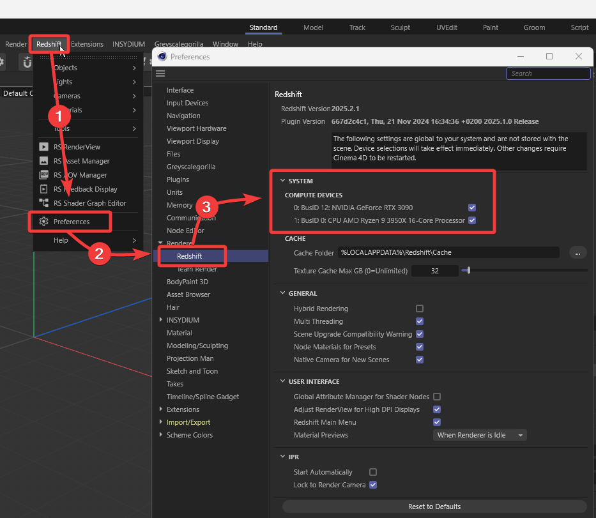This screenshot has height=518, width=596.
Task: Disable the RTX 3090 compute device
Action: click(x=472, y=208)
